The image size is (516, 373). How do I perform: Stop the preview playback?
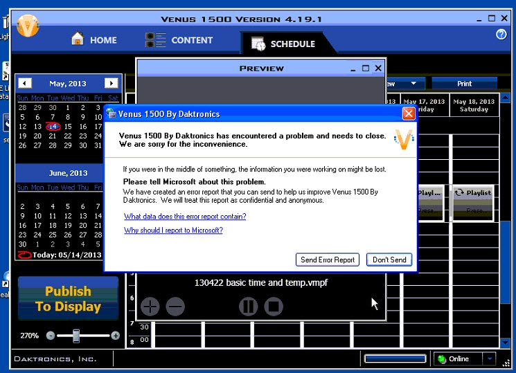[x=274, y=306]
